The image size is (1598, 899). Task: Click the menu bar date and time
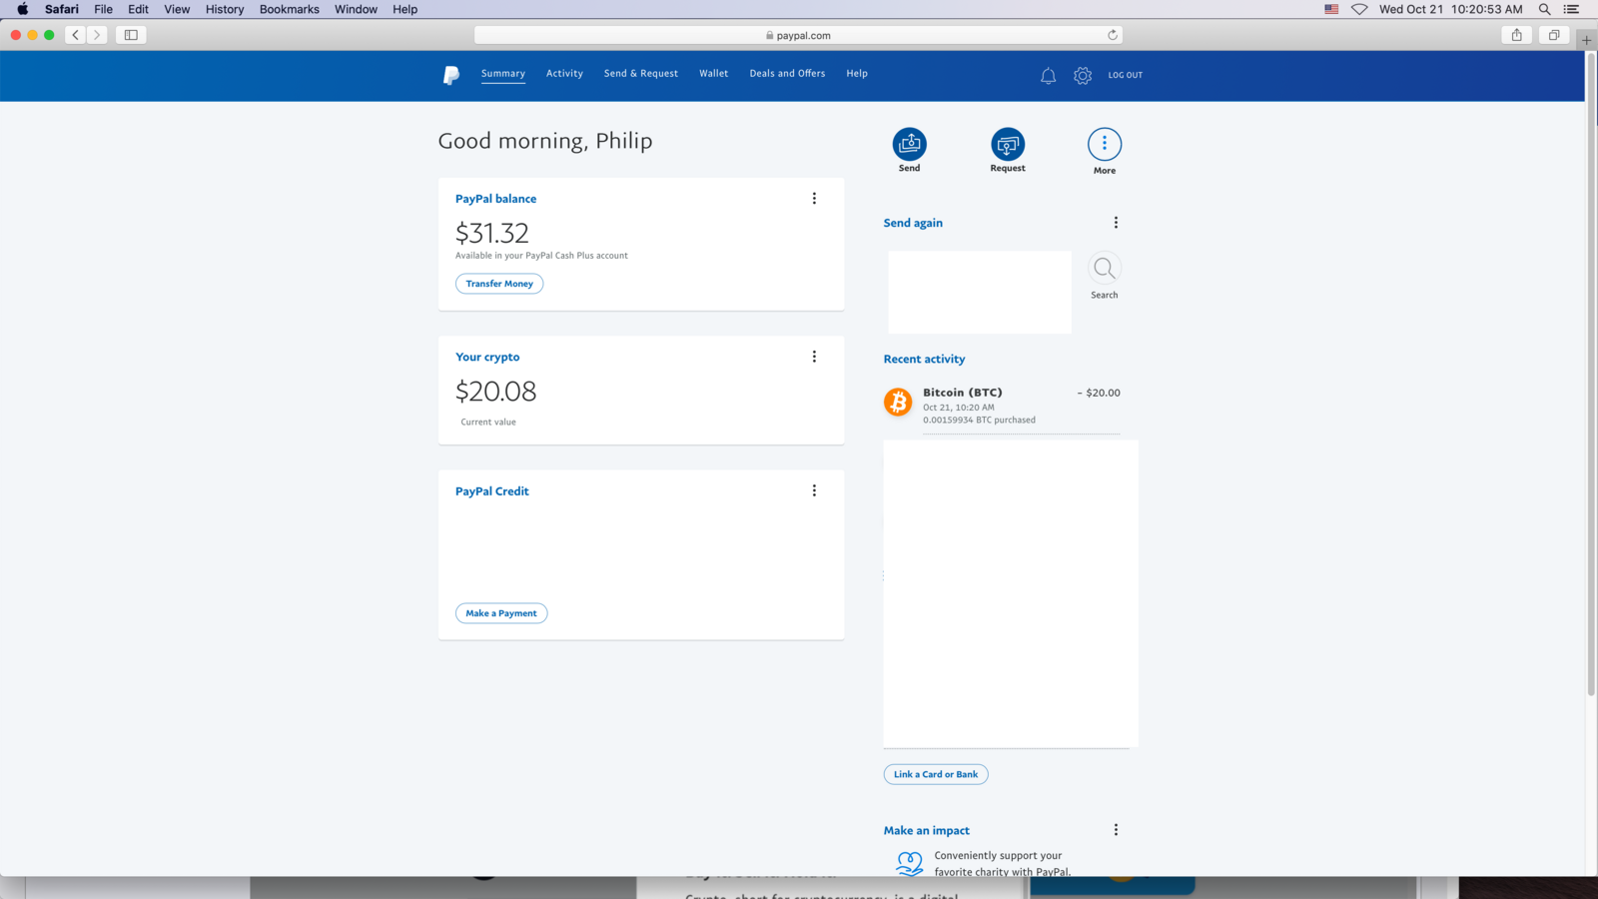coord(1451,9)
